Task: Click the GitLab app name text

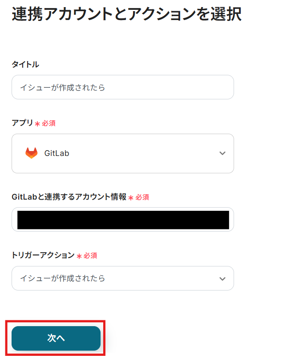Action: pos(57,153)
